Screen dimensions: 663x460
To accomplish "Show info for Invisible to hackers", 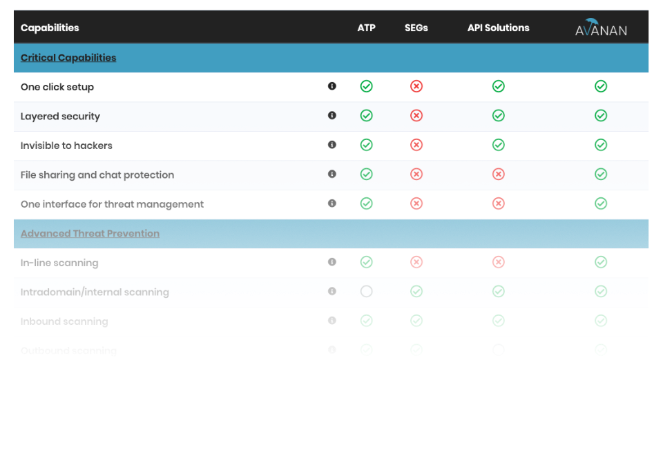I will [332, 145].
